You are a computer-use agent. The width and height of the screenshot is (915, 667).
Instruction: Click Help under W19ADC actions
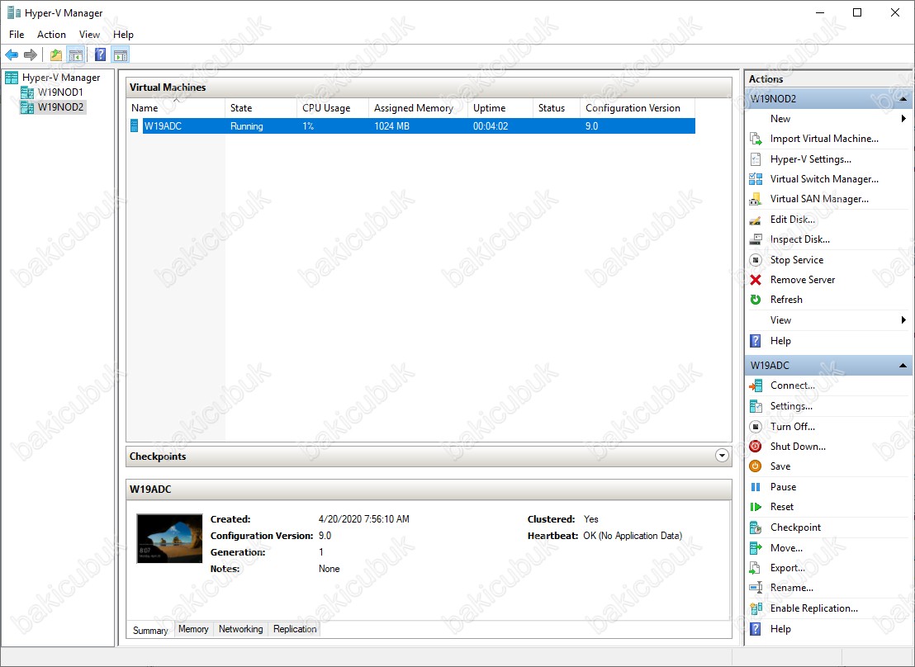point(780,629)
